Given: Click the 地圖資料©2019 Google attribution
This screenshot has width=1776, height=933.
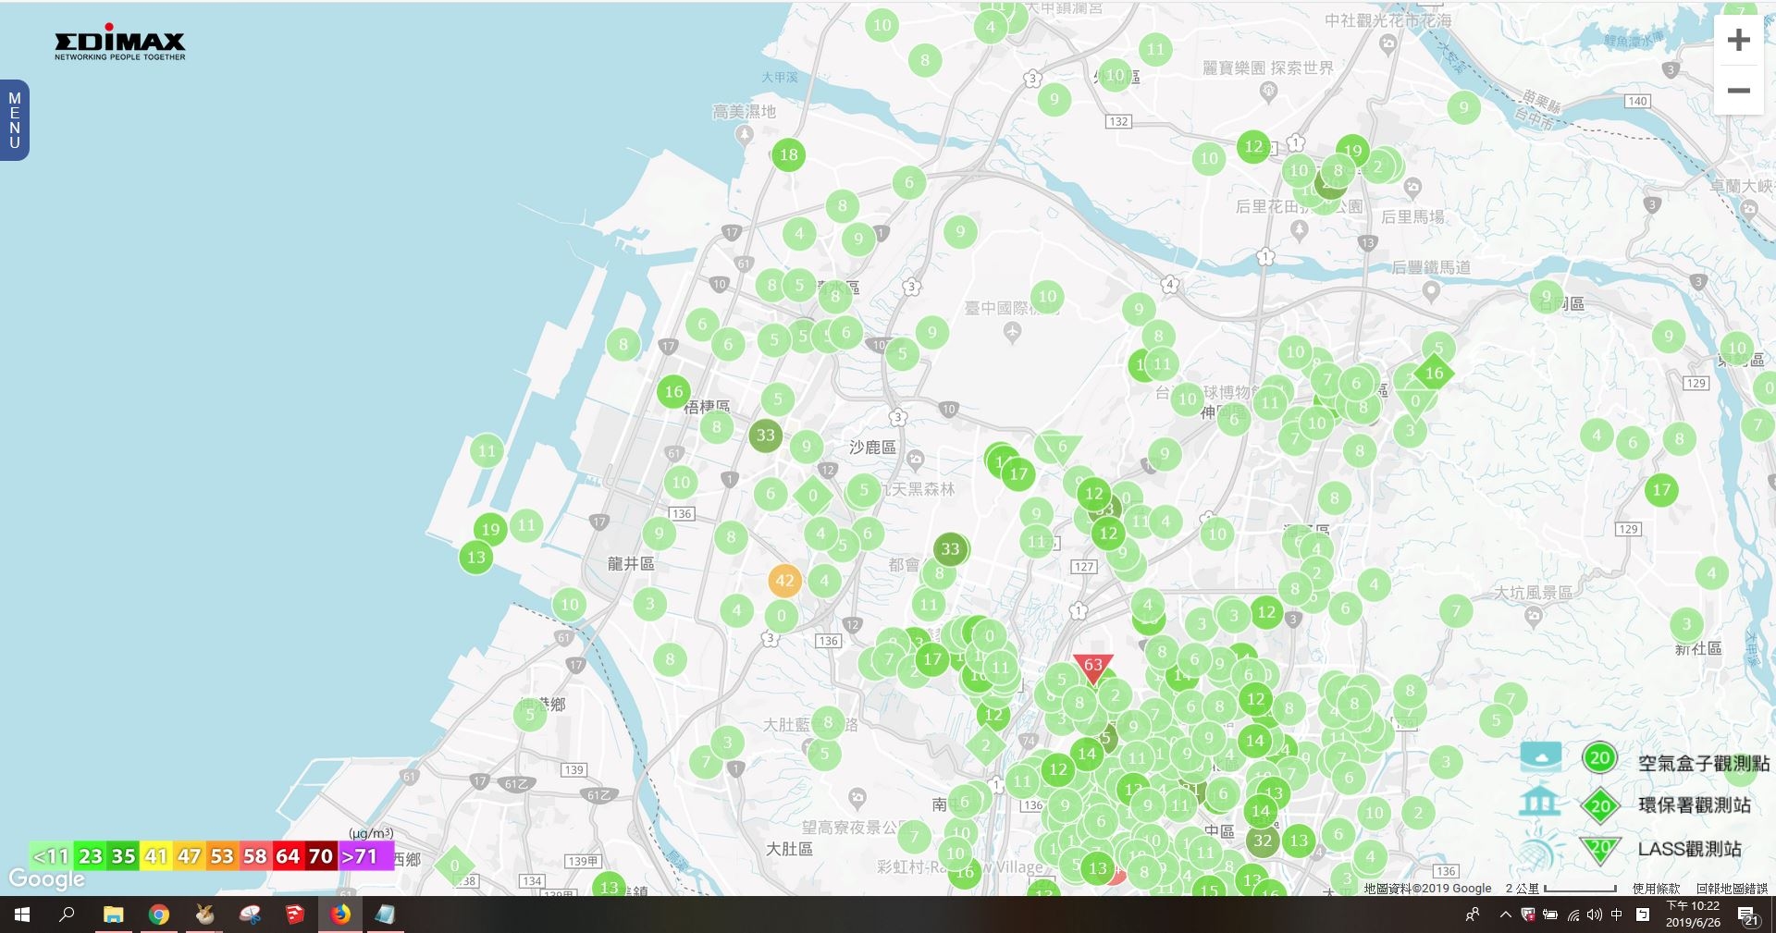Looking at the screenshot, I should (1427, 888).
